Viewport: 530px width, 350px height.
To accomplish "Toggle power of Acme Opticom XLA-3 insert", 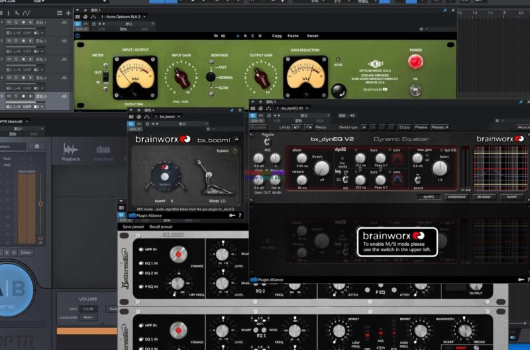I will 78,24.
